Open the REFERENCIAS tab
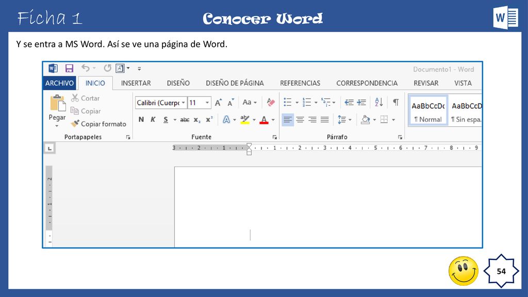This screenshot has height=297, width=528. tap(300, 83)
